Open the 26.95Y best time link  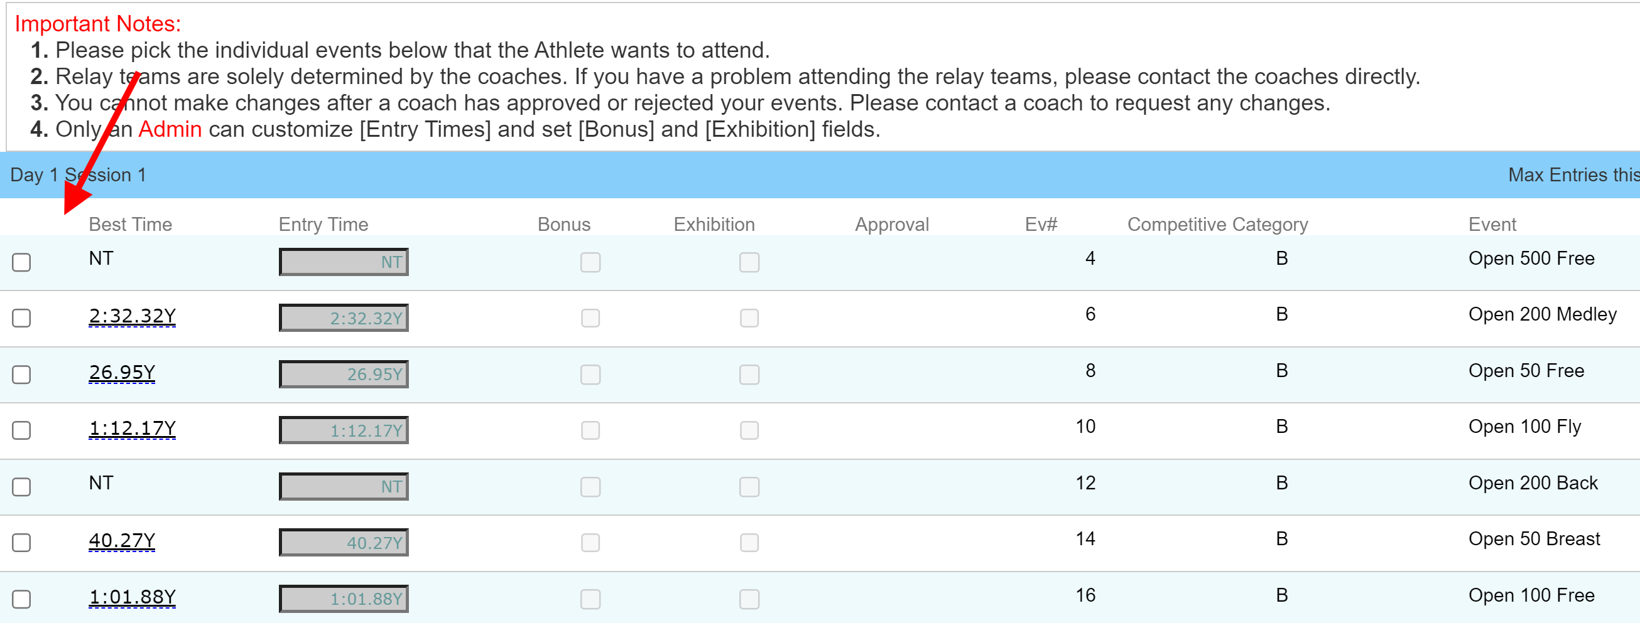[x=122, y=372]
